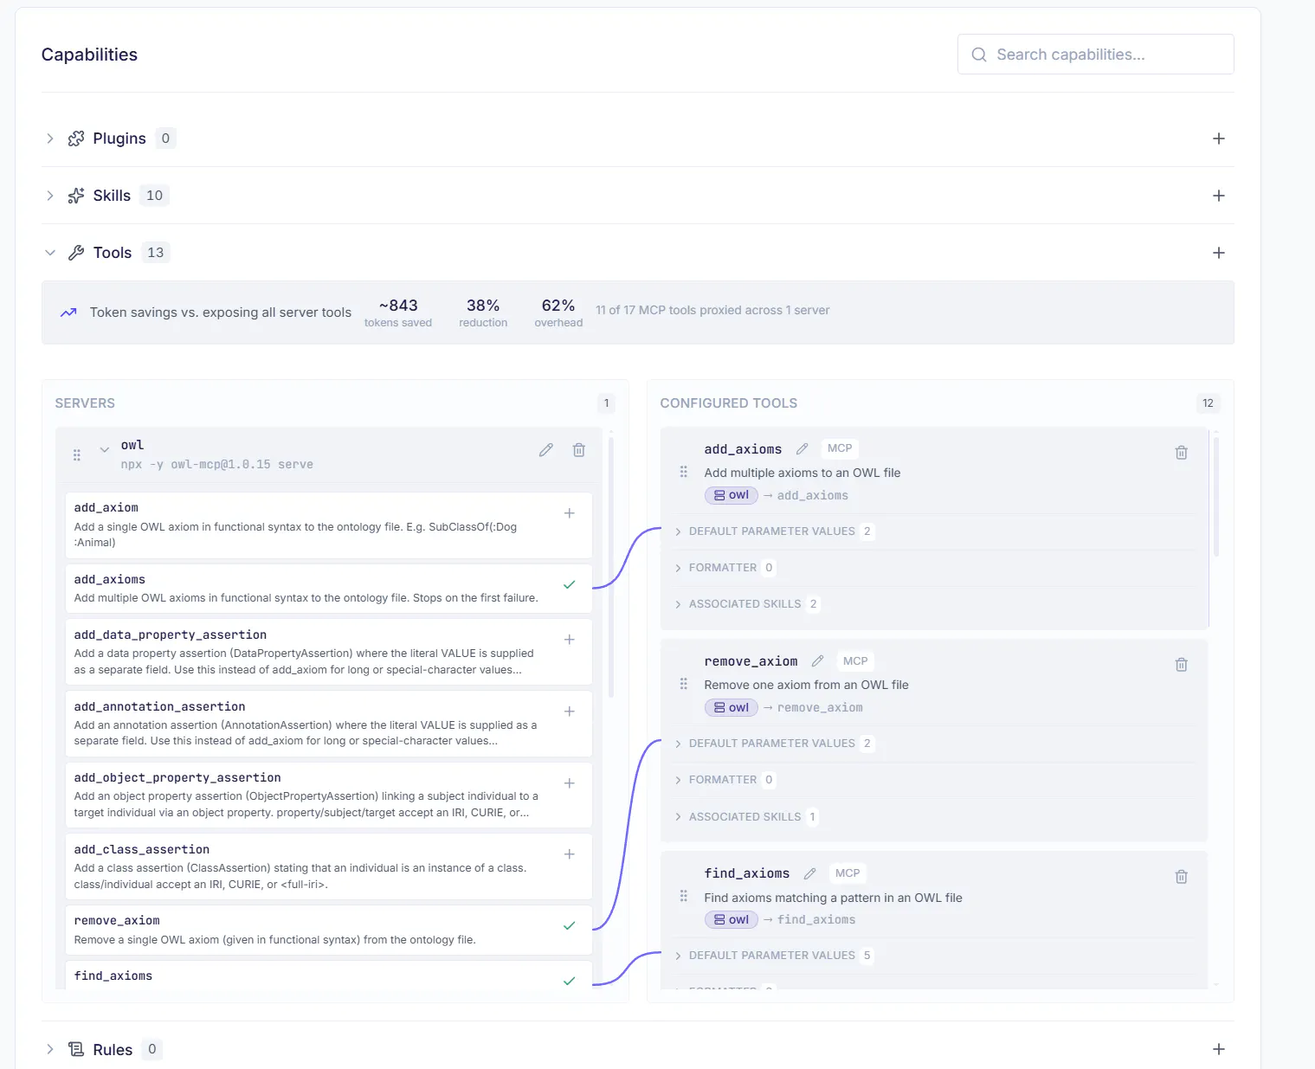
Task: Add the add_axiom server tool
Action: 570,513
